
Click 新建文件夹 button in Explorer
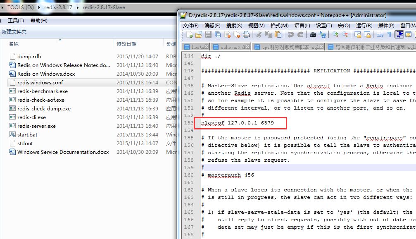[14, 32]
